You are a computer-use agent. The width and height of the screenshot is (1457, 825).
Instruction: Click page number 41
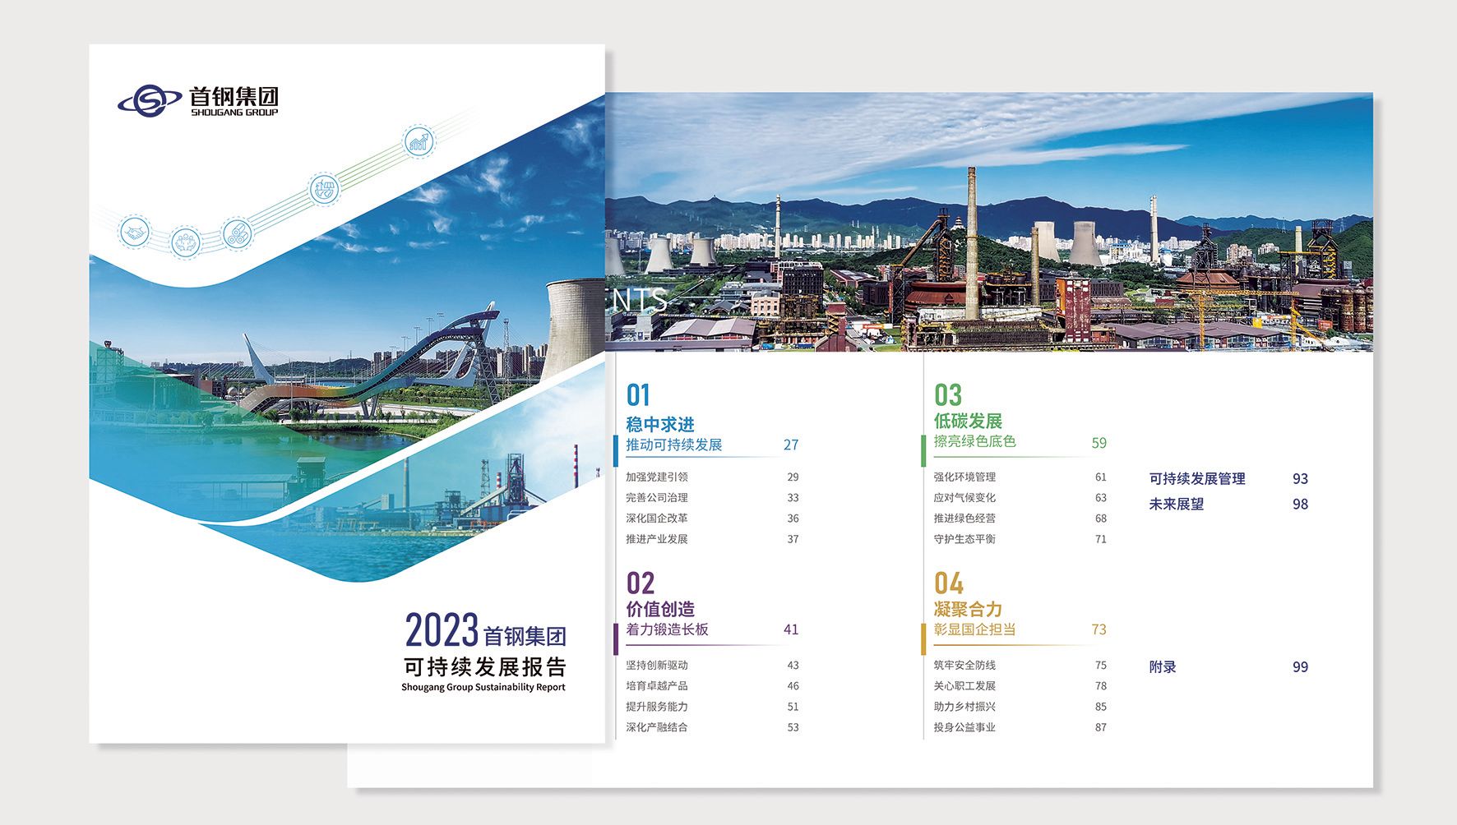tap(791, 629)
